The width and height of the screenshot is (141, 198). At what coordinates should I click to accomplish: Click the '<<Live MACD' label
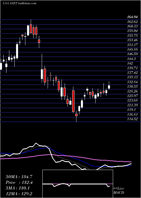click(x=119, y=191)
